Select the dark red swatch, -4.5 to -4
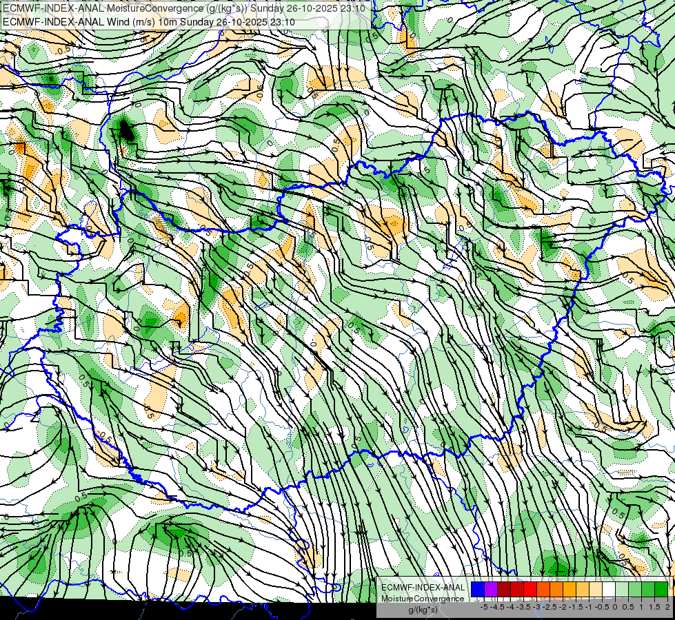This screenshot has height=620, width=675. (504, 589)
